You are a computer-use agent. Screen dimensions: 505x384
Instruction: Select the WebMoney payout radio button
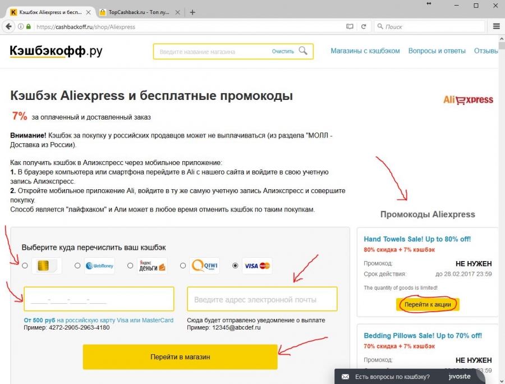pos(77,266)
